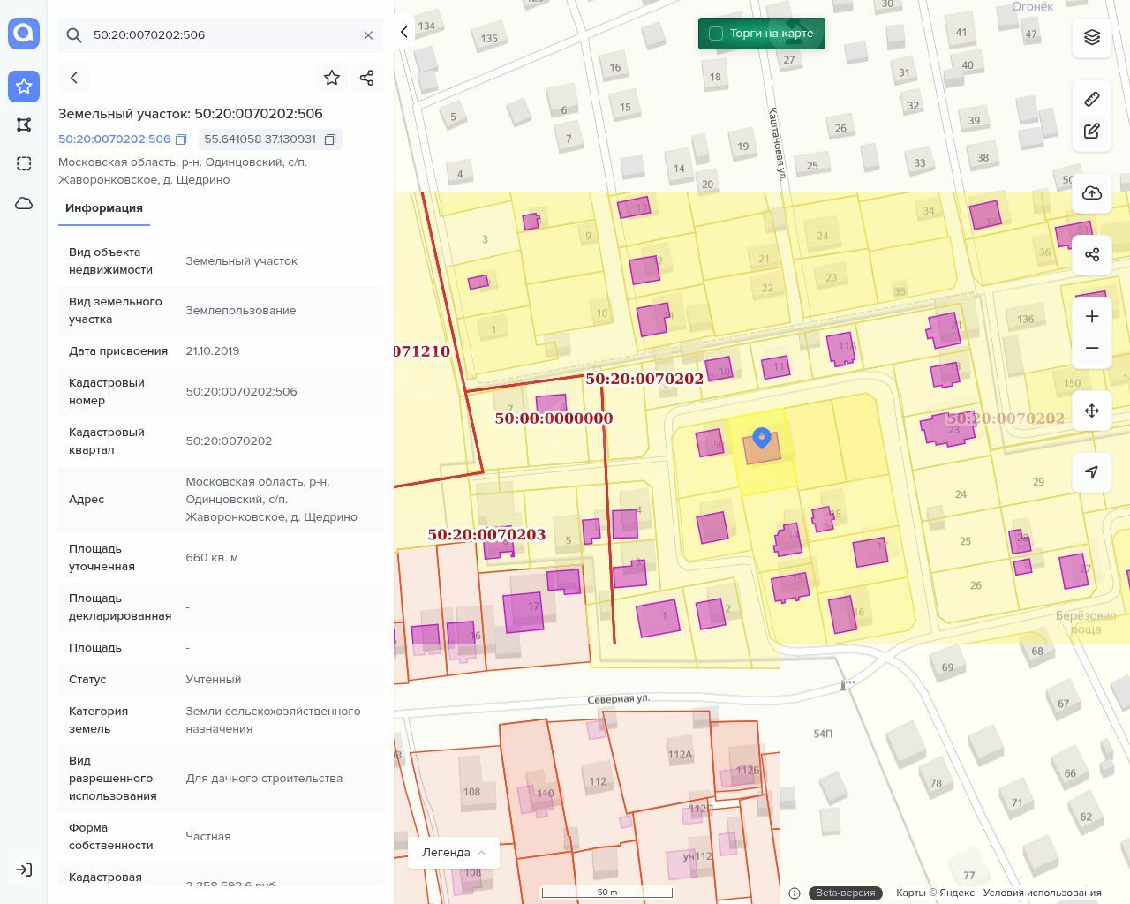Screen dimensions: 1130x904
Task: Click the cloud upload icon on map
Action: (1092, 193)
